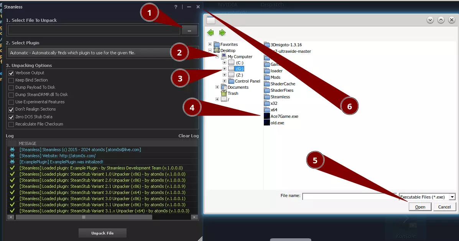
Task: Click the Cancel button in file dialog
Action: coord(444,207)
